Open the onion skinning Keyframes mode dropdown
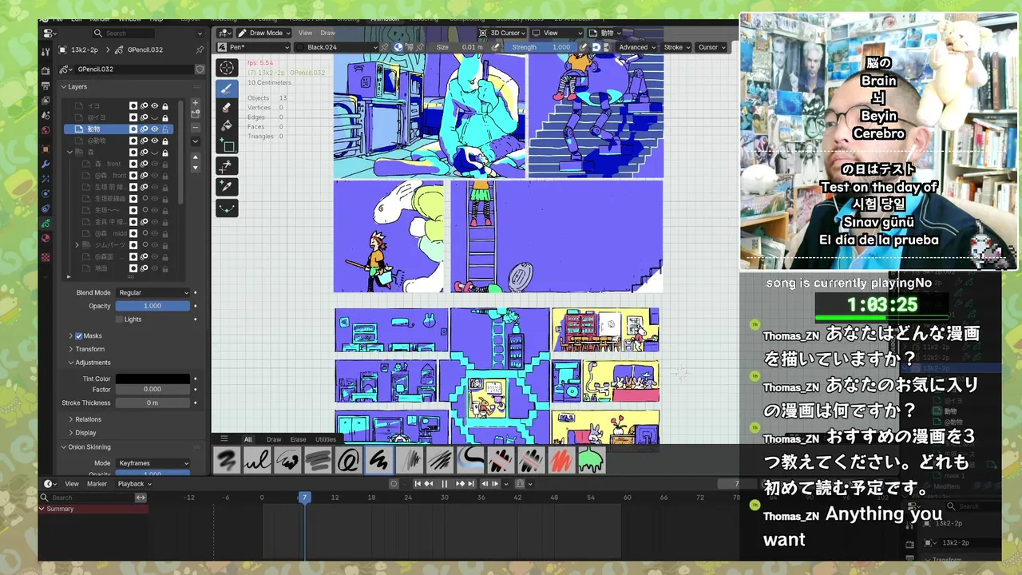Screen dimensions: 1022x575 pyautogui.click(x=153, y=463)
